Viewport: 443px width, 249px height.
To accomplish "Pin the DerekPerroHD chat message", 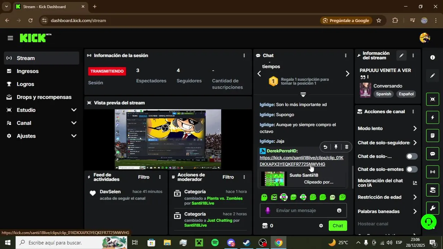I will click(x=336, y=147).
